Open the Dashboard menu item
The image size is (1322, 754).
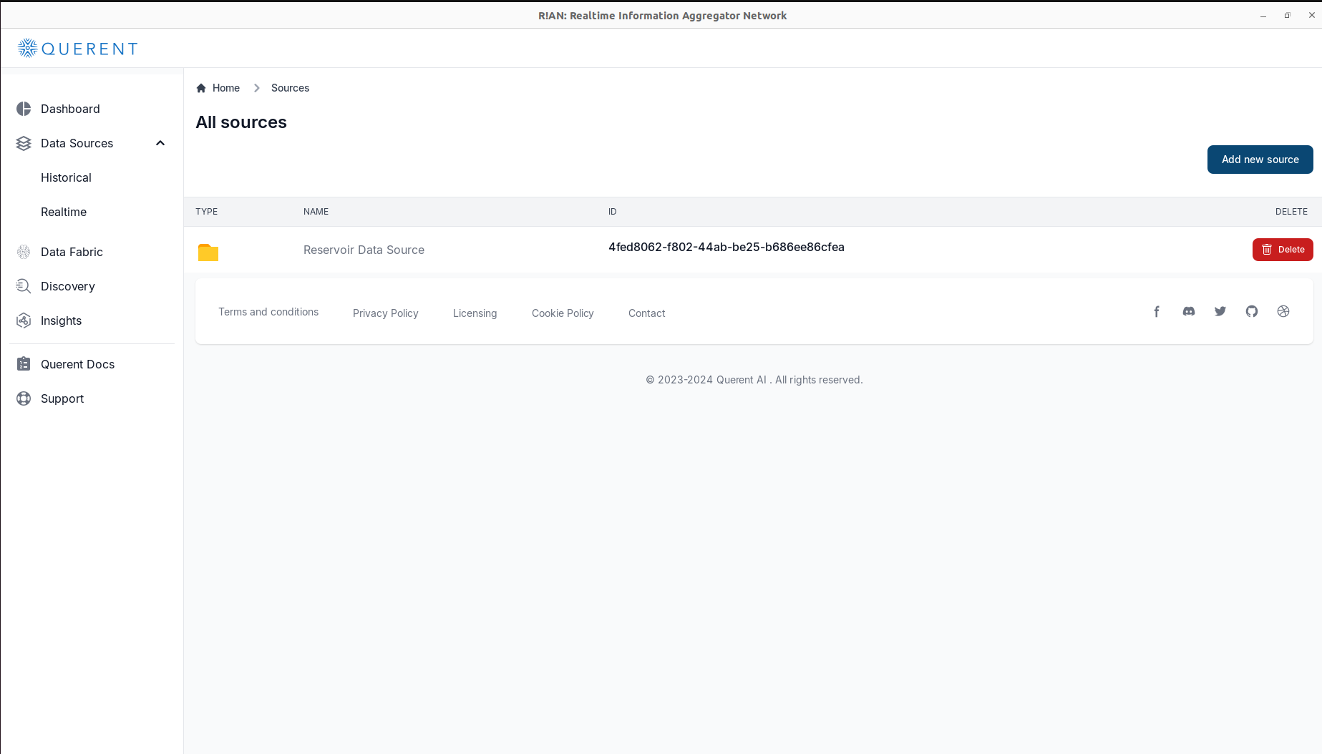tap(70, 109)
